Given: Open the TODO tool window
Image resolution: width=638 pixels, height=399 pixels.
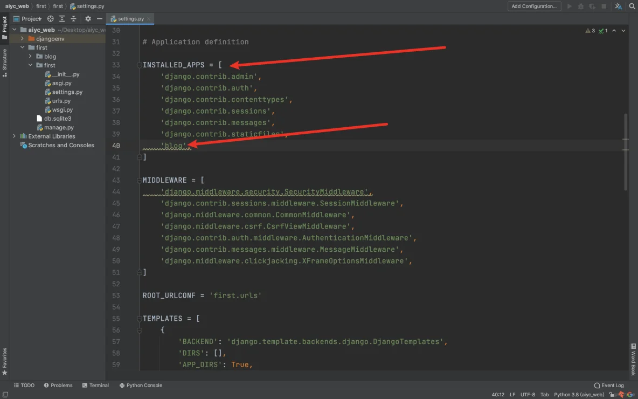Looking at the screenshot, I should (x=24, y=385).
